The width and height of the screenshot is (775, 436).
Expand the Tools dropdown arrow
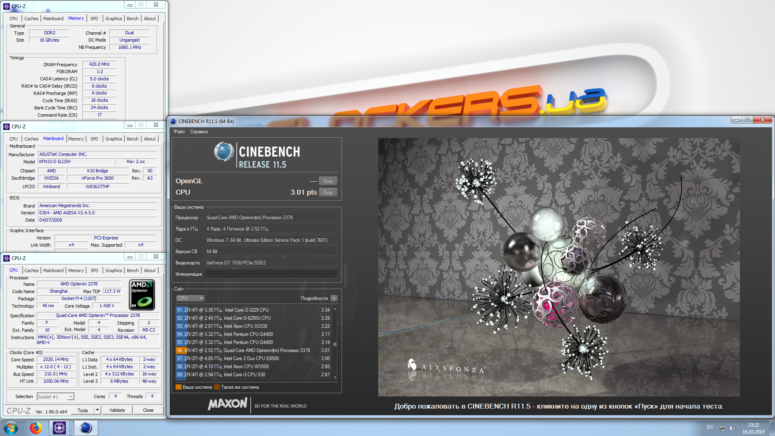[97, 410]
